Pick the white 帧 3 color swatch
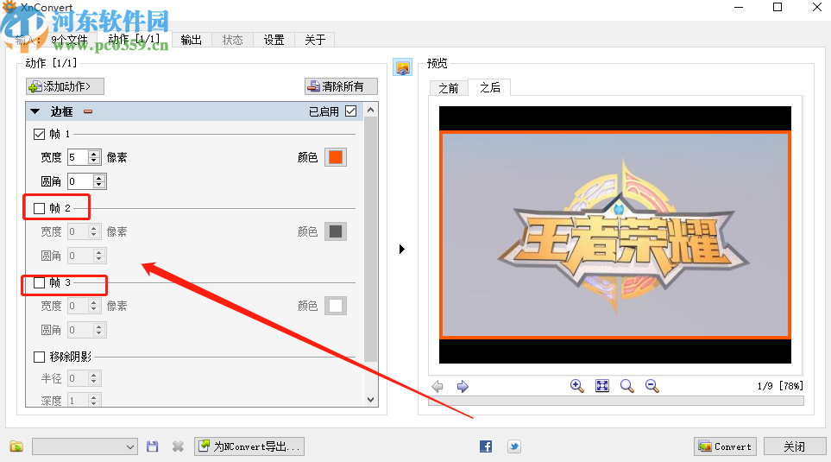 [x=336, y=306]
